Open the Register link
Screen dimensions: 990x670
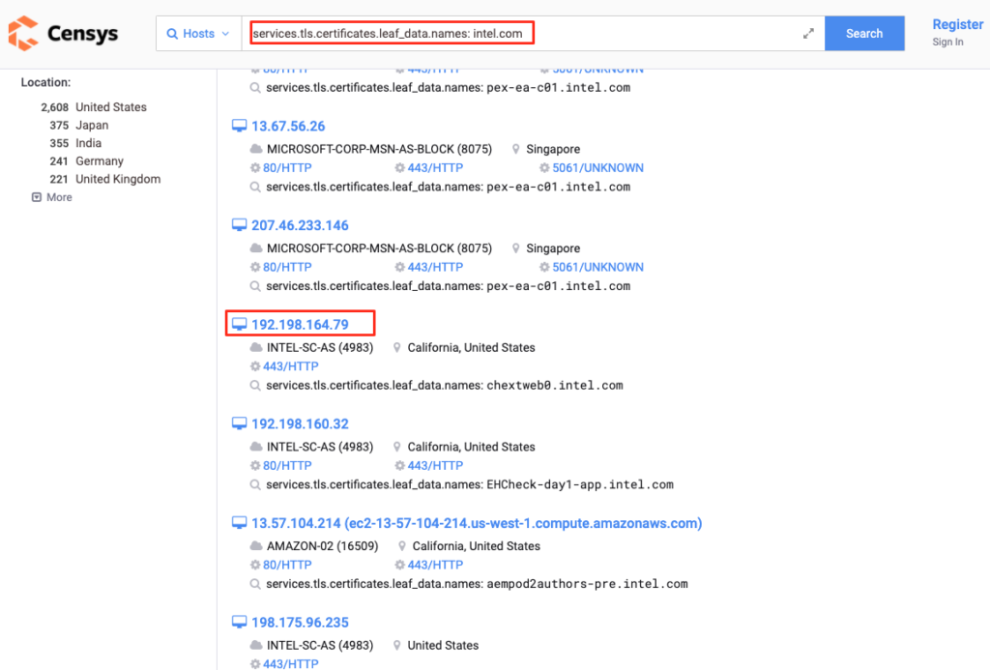click(958, 24)
